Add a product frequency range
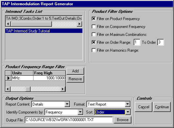Screen dimensions: 174x128 [x=76, y=71]
